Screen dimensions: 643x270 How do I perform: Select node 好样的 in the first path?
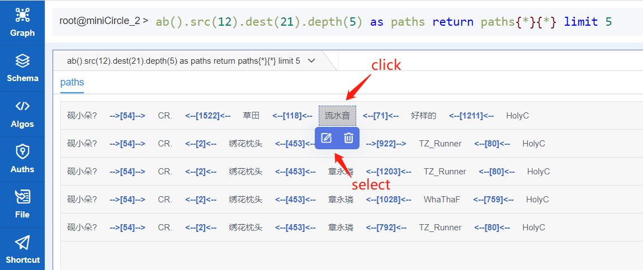tap(423, 116)
